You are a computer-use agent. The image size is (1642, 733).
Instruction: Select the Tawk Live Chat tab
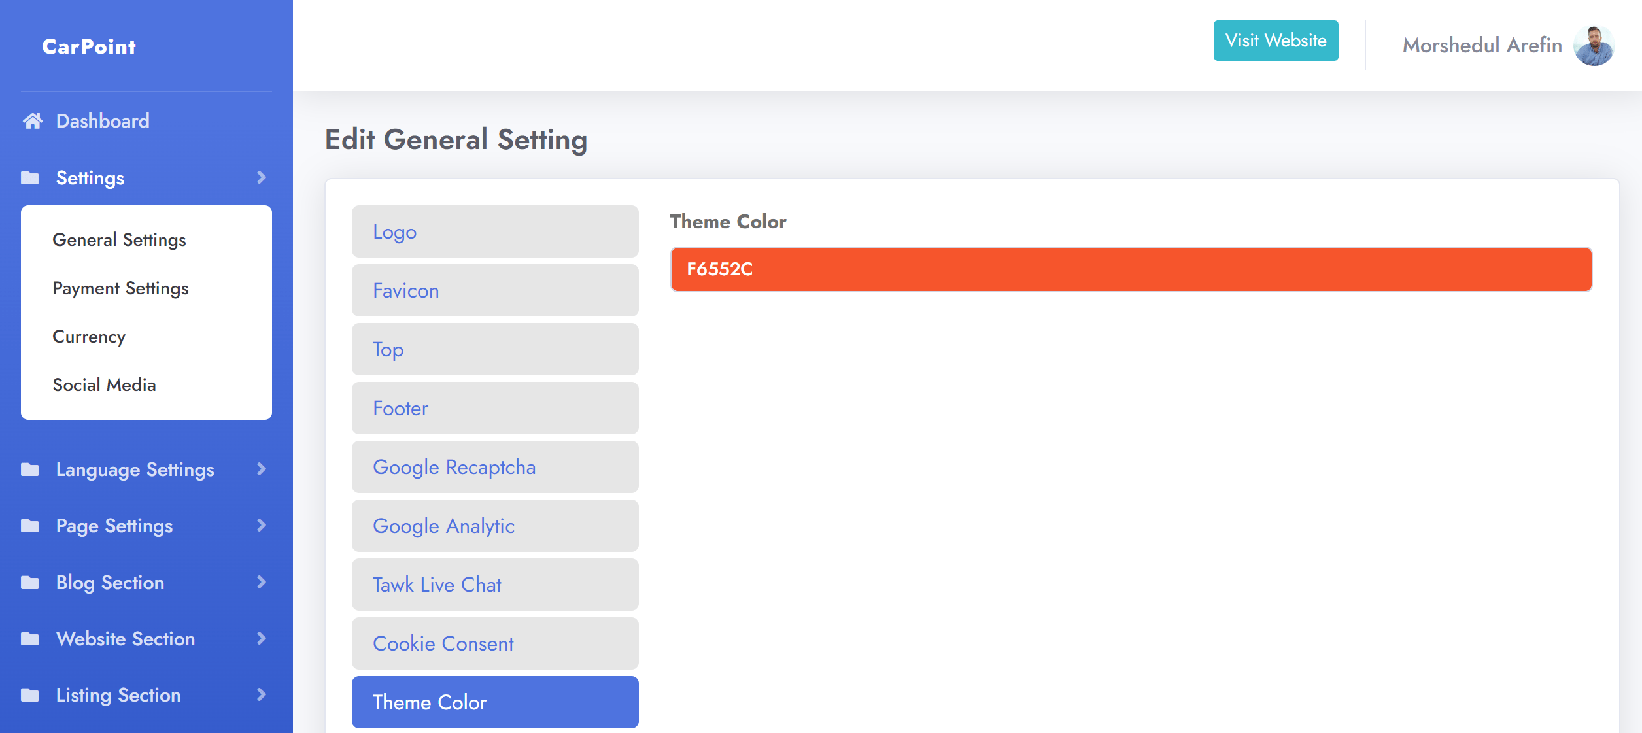(x=495, y=585)
